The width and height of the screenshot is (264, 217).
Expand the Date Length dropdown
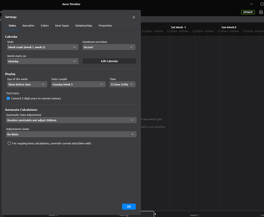click(x=78, y=85)
